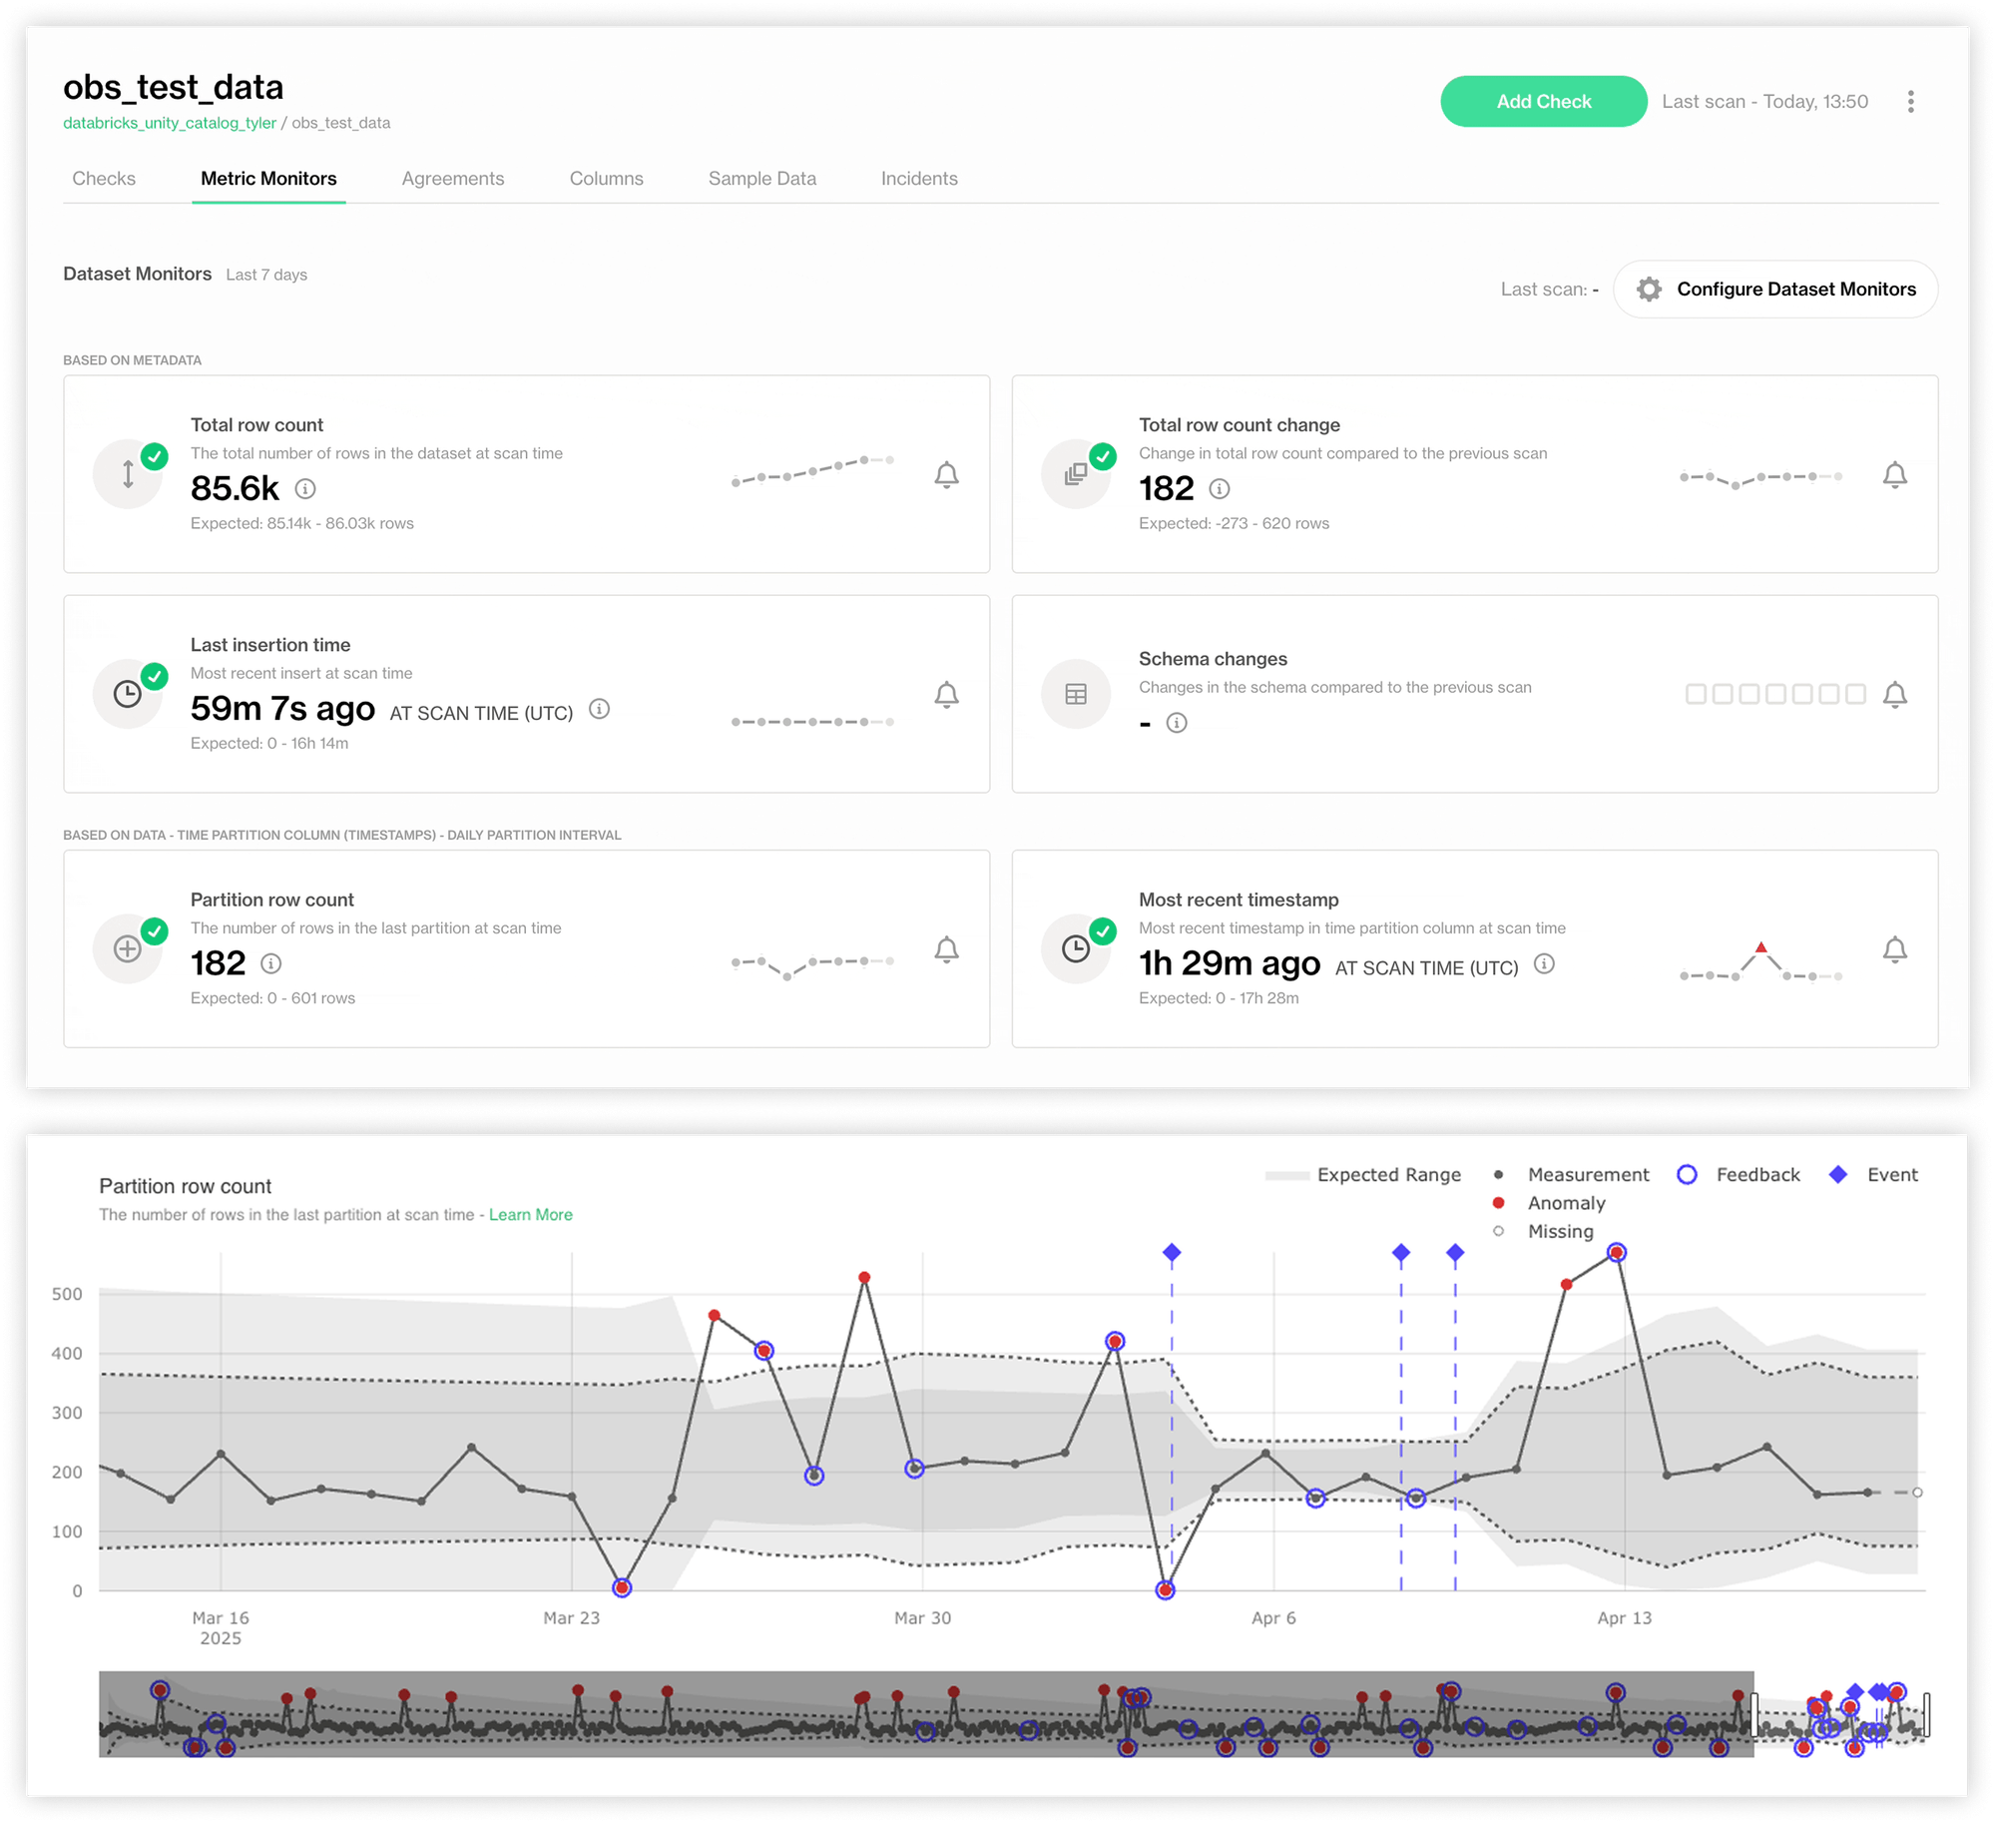Viewport: 1996px width, 1823px height.
Task: Toggle the Event legend entry
Action: (1873, 1174)
